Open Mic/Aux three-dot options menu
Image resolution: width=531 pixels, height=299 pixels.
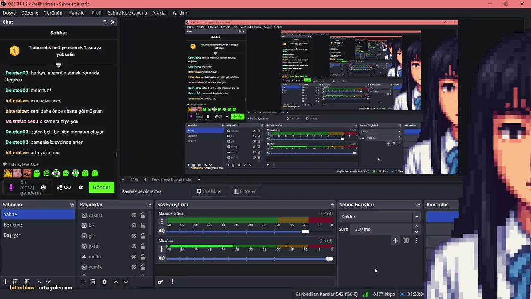point(162,249)
